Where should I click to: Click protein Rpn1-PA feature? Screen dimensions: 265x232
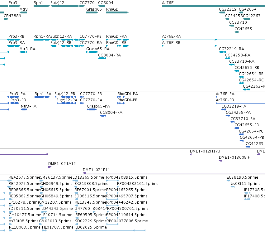(x=42, y=97)
